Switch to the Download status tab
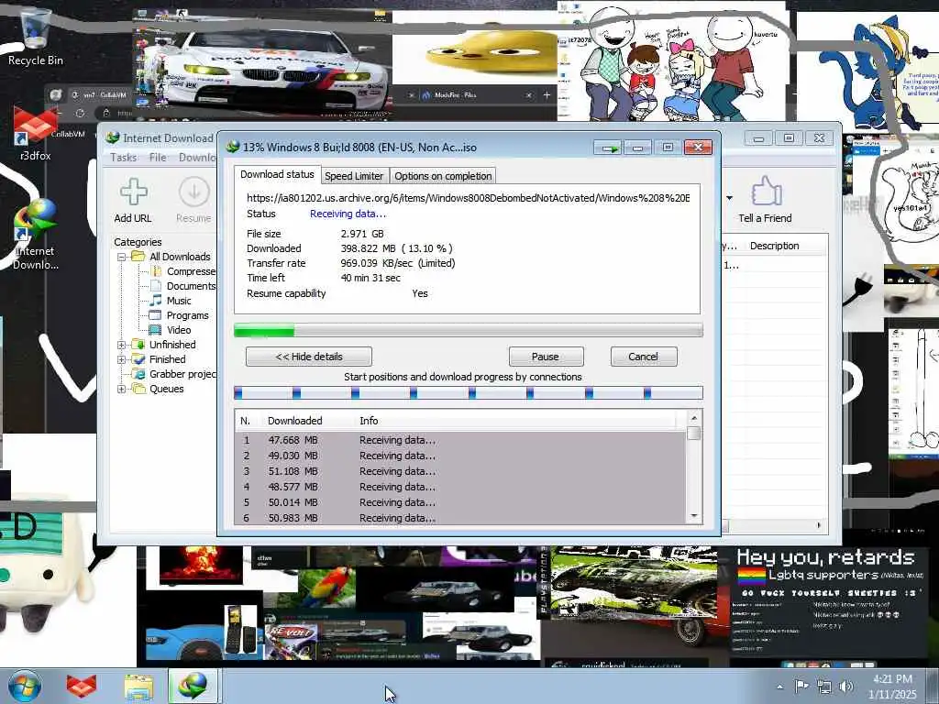The image size is (939, 704). pyautogui.click(x=277, y=174)
